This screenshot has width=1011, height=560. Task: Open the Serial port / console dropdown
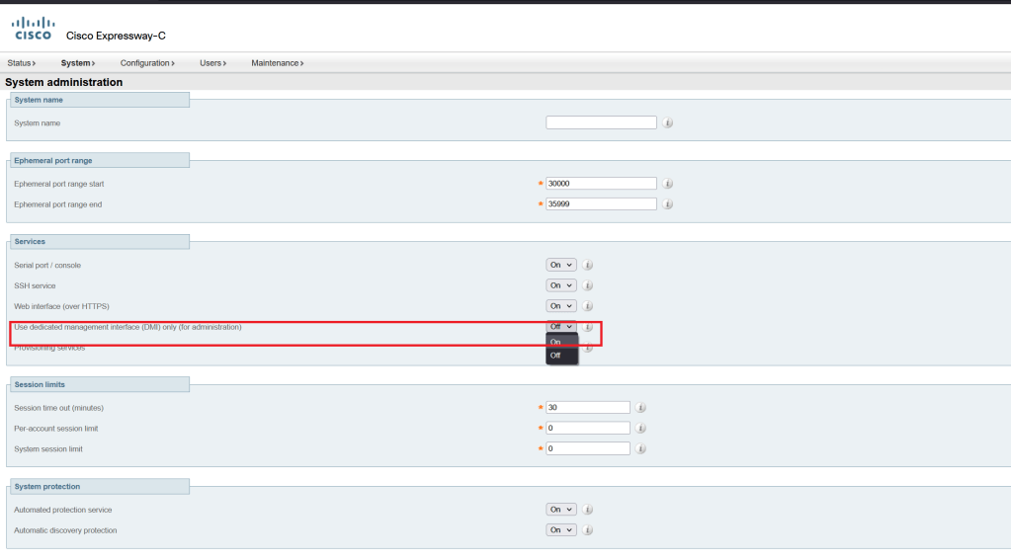click(560, 265)
